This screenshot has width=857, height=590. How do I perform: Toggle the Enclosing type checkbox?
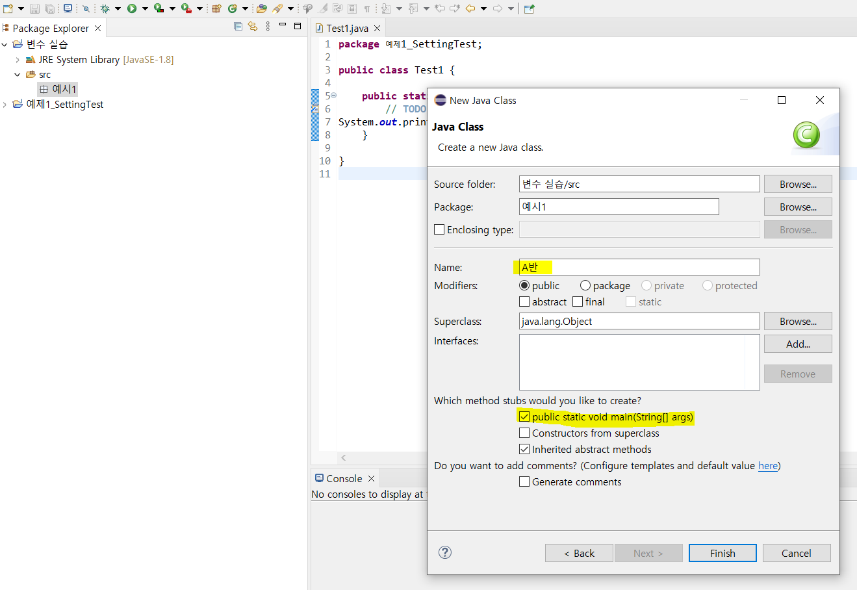(x=439, y=229)
